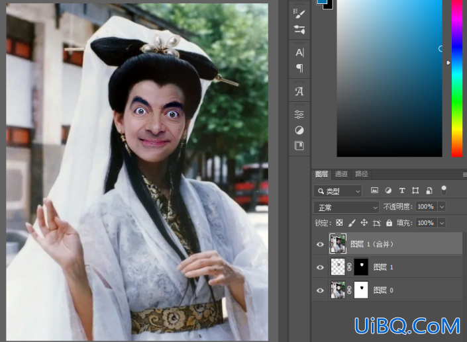Select the hue slider arrow handle
Image resolution: width=467 pixels, height=342 pixels.
pyautogui.click(x=448, y=63)
